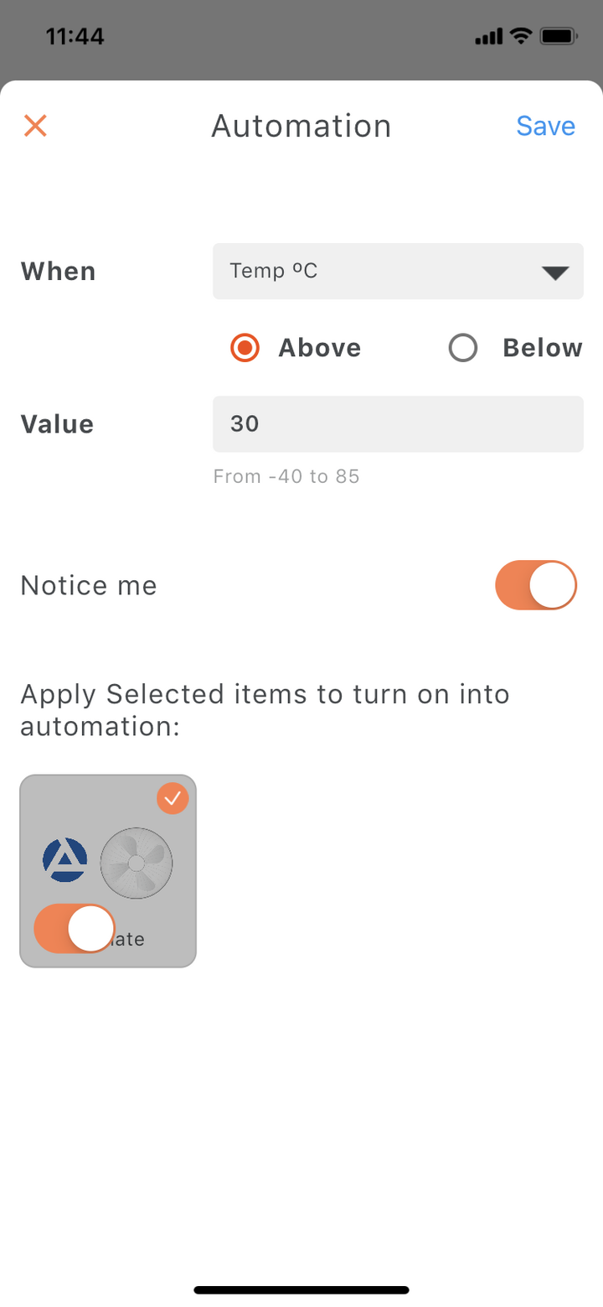This screenshot has height=1307, width=603.
Task: Select the Above radio button
Action: tap(245, 348)
